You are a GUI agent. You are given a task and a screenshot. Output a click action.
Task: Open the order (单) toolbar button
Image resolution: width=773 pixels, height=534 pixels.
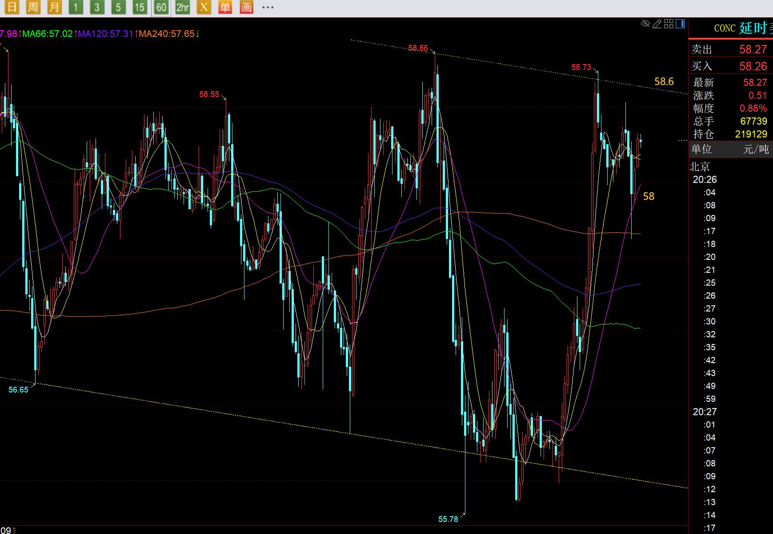225,7
